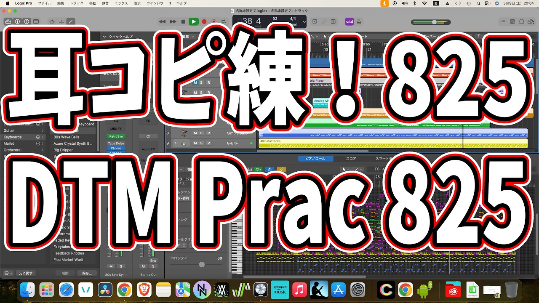Switch to the スコア tab
This screenshot has width=539, height=303.
tap(351, 159)
